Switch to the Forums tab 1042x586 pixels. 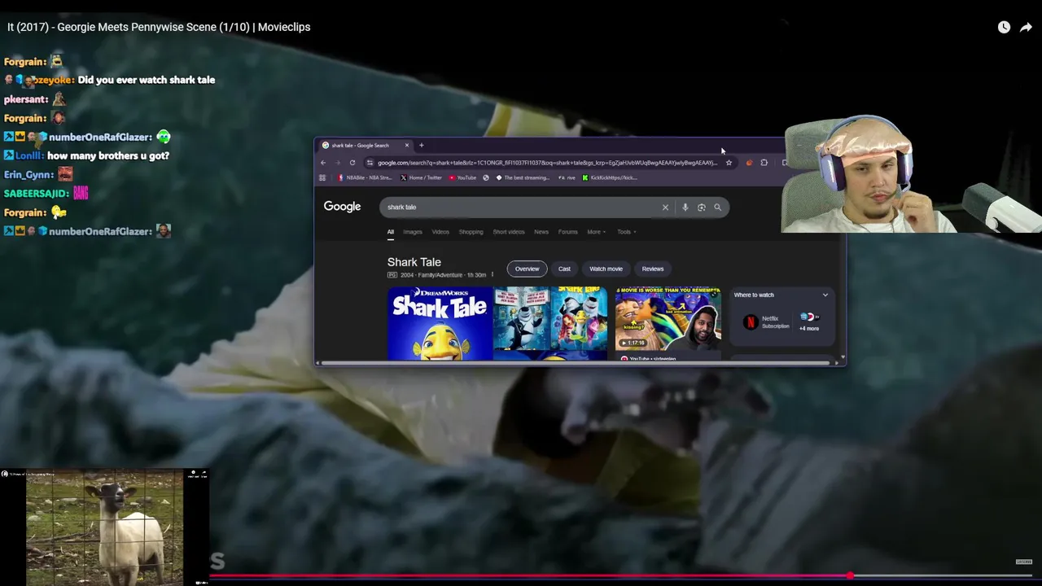pyautogui.click(x=568, y=232)
